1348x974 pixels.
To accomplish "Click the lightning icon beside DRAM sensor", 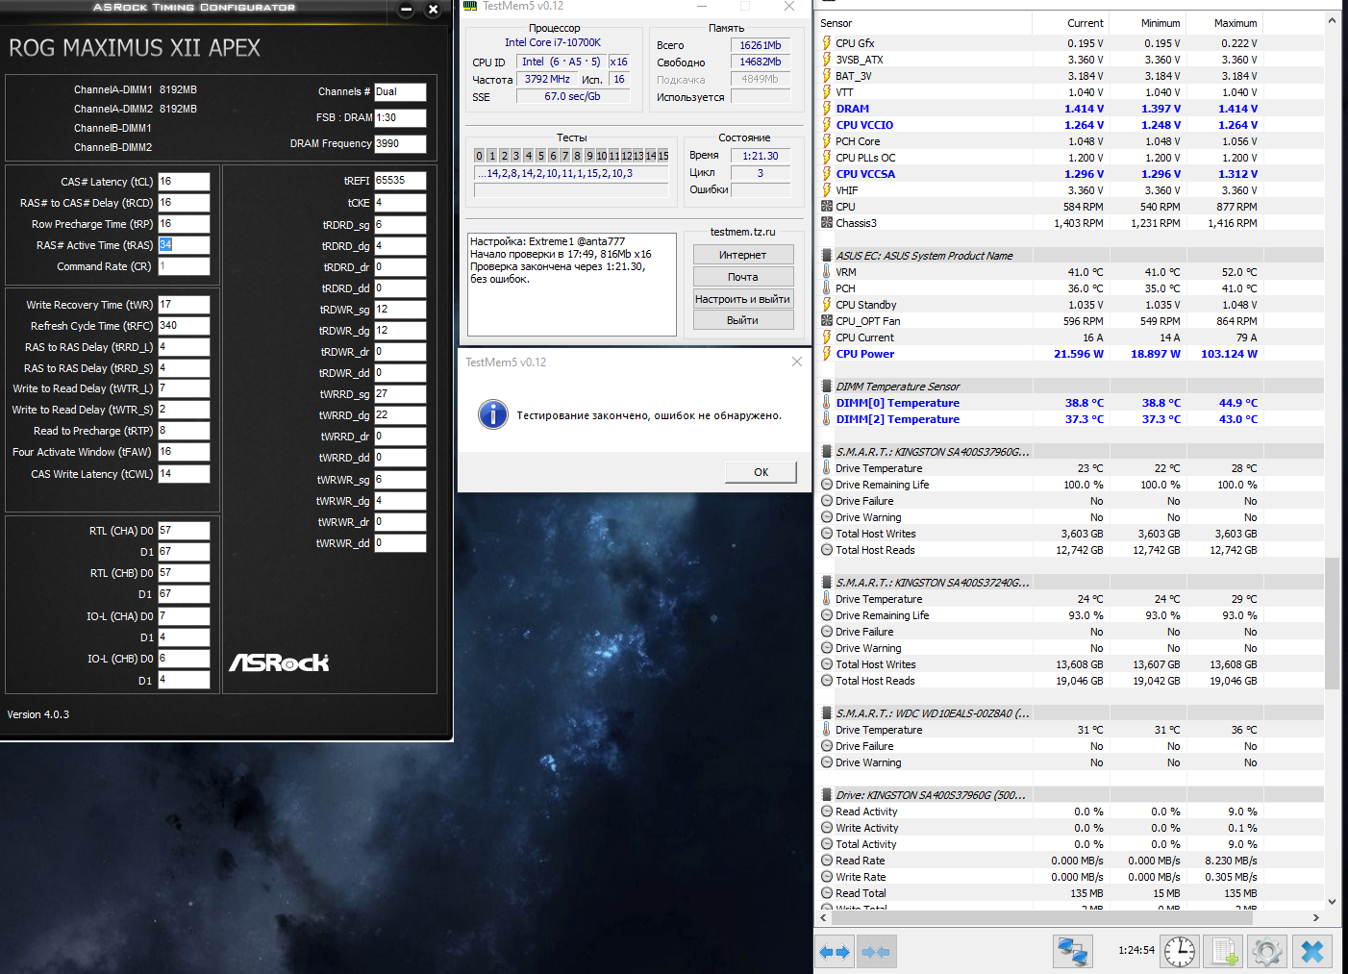I will (827, 109).
